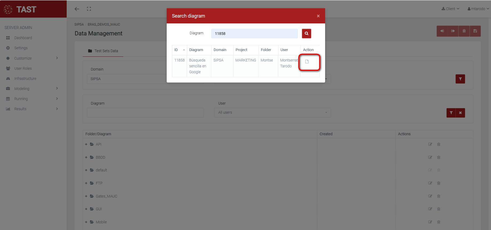Expand the API folder tree node
The image size is (491, 230).
(86, 144)
